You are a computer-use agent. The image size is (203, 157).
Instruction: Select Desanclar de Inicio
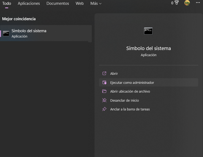click(149, 100)
